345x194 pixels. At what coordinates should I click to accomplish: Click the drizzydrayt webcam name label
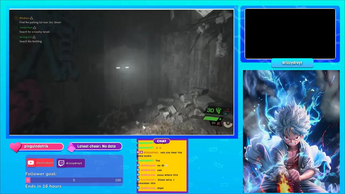(292, 63)
